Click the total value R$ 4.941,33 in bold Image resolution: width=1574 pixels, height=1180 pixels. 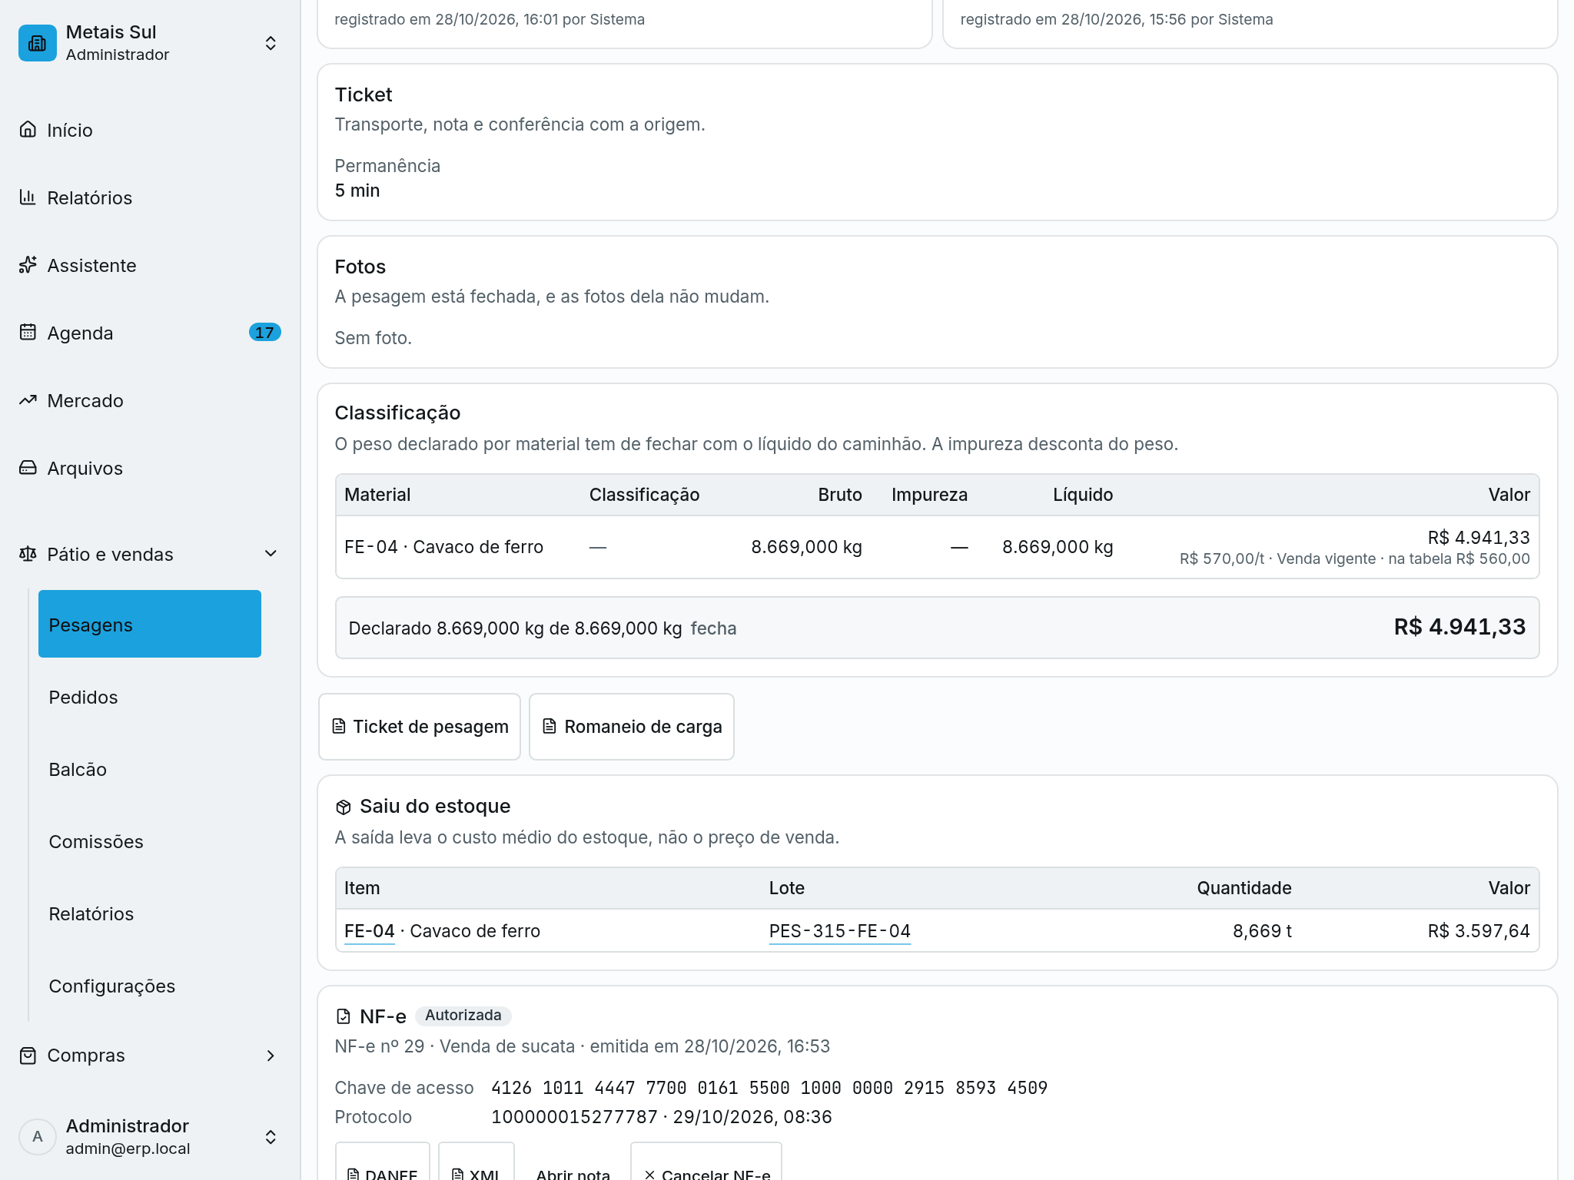coord(1459,627)
